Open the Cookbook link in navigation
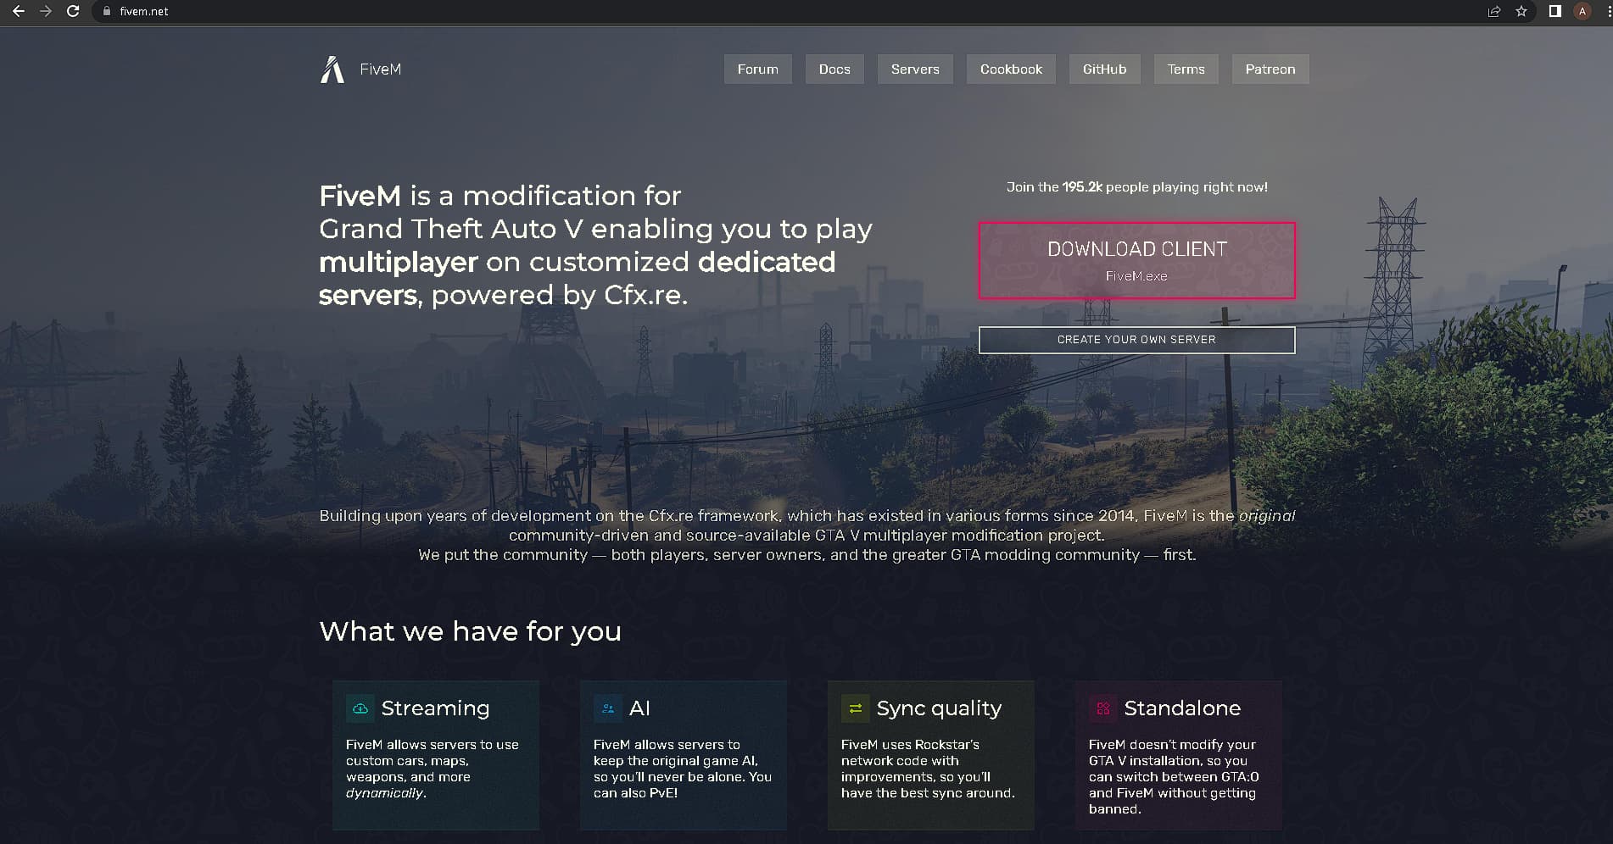This screenshot has height=844, width=1613. (1010, 69)
